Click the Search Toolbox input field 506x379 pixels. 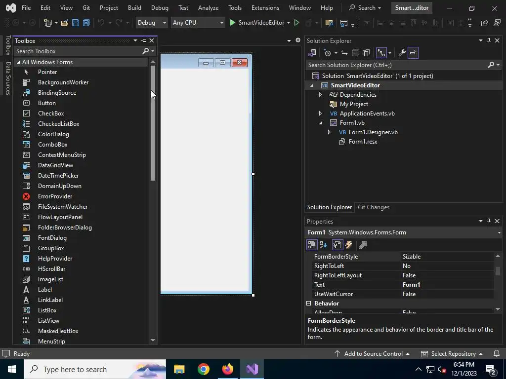(78, 51)
